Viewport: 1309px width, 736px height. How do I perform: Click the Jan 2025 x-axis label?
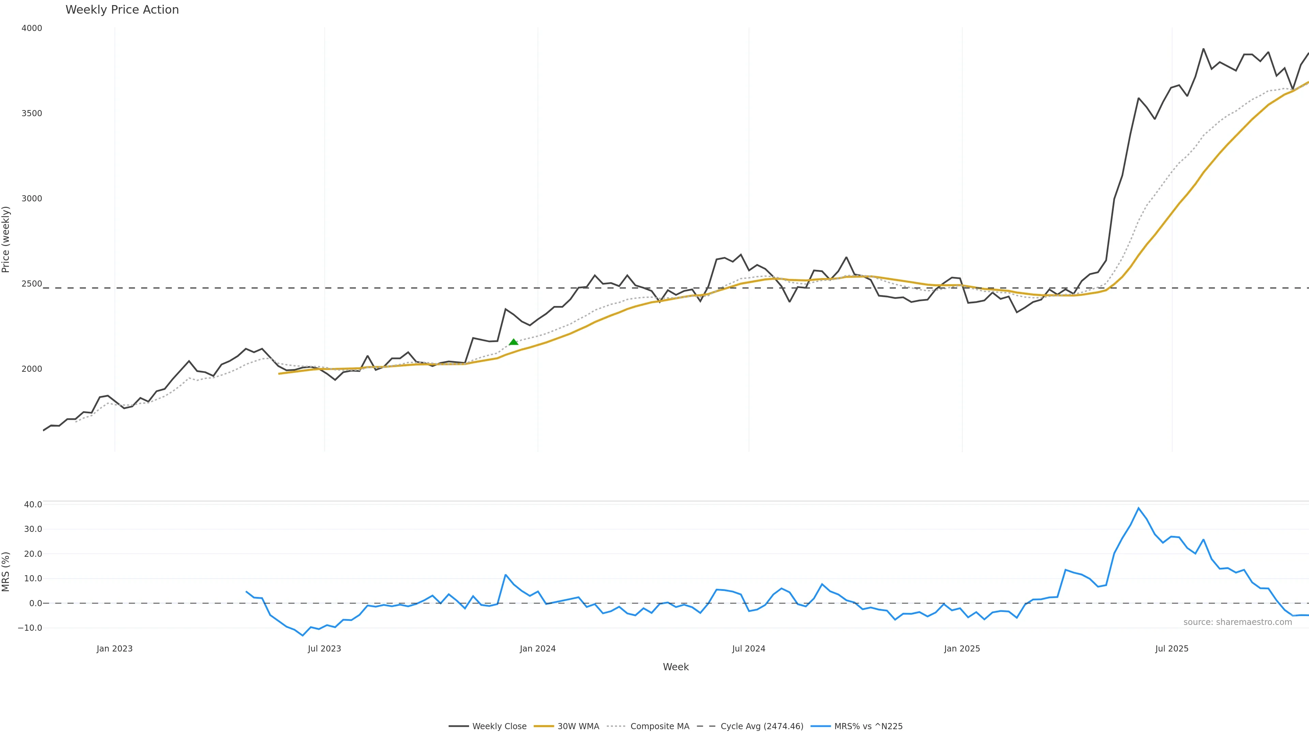click(x=962, y=649)
